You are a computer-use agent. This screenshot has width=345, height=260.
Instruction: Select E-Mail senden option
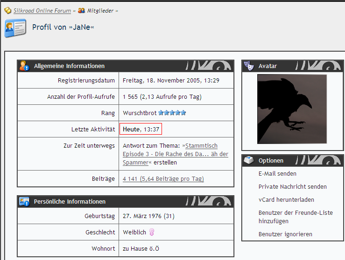point(277,174)
